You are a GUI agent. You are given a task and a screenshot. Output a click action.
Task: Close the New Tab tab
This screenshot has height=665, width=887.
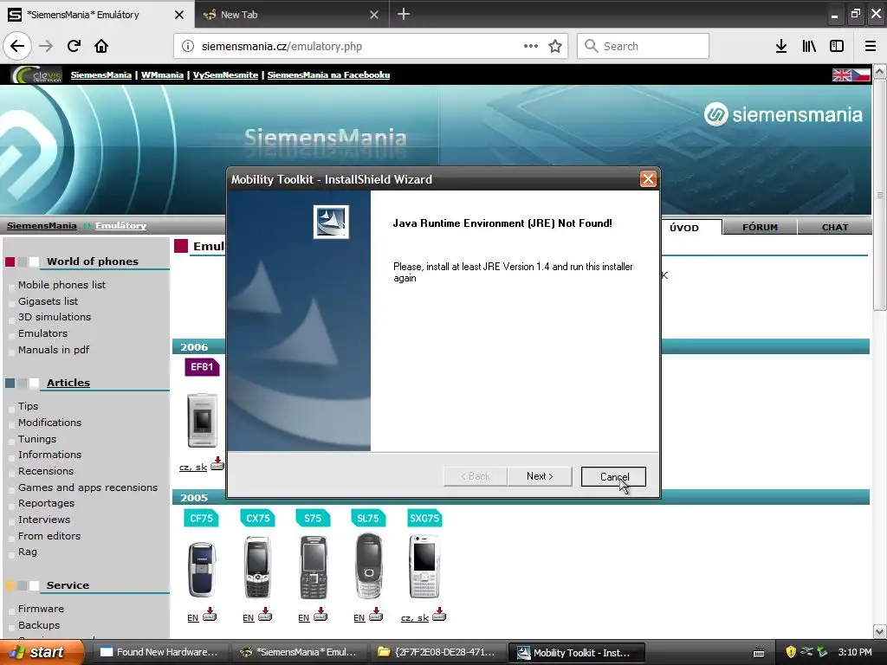click(374, 15)
